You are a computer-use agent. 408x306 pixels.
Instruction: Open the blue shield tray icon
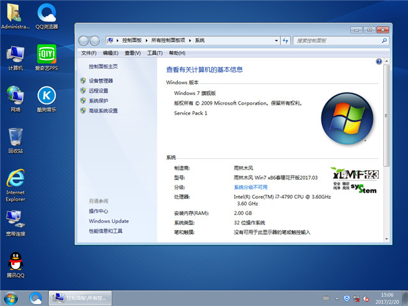coord(347,298)
